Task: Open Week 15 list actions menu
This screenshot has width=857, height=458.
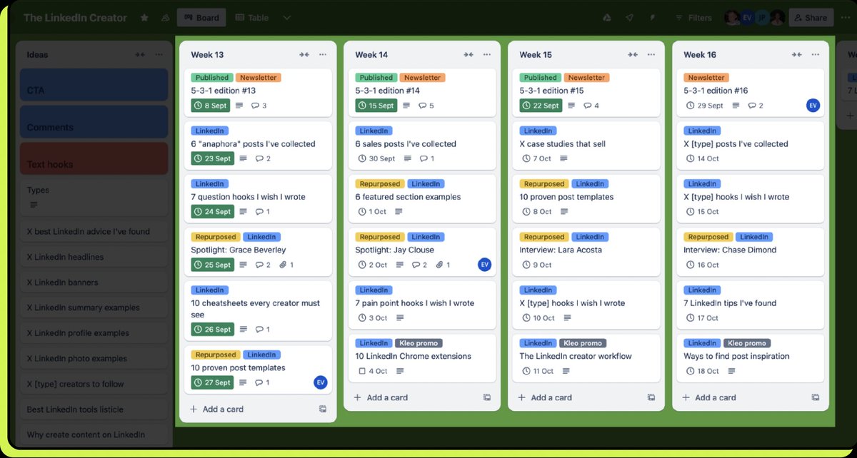Action: coord(651,55)
